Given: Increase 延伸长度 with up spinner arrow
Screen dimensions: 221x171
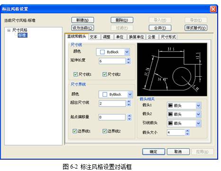Looking at the screenshot, I should (129, 60).
